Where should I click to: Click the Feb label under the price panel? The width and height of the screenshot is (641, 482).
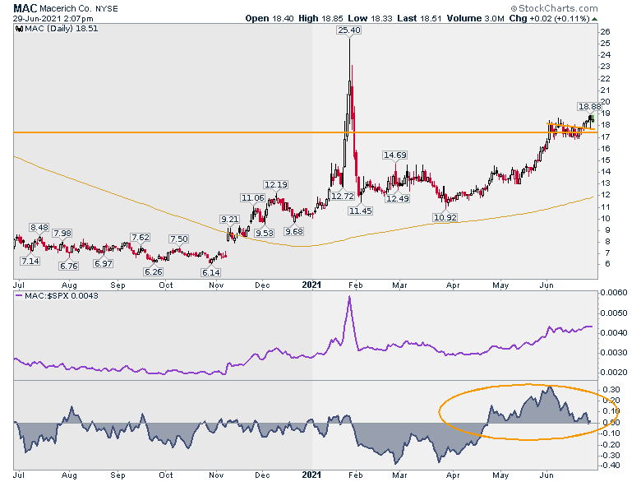(x=356, y=285)
